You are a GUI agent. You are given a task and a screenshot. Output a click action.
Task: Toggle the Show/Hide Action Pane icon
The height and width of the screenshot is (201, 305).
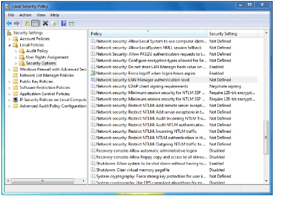tap(71, 24)
